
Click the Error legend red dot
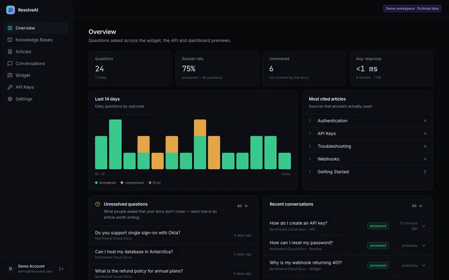(150, 183)
